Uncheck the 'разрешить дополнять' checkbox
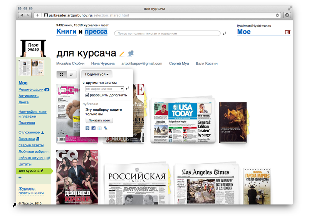This screenshot has width=309, height=216. tap(87, 95)
